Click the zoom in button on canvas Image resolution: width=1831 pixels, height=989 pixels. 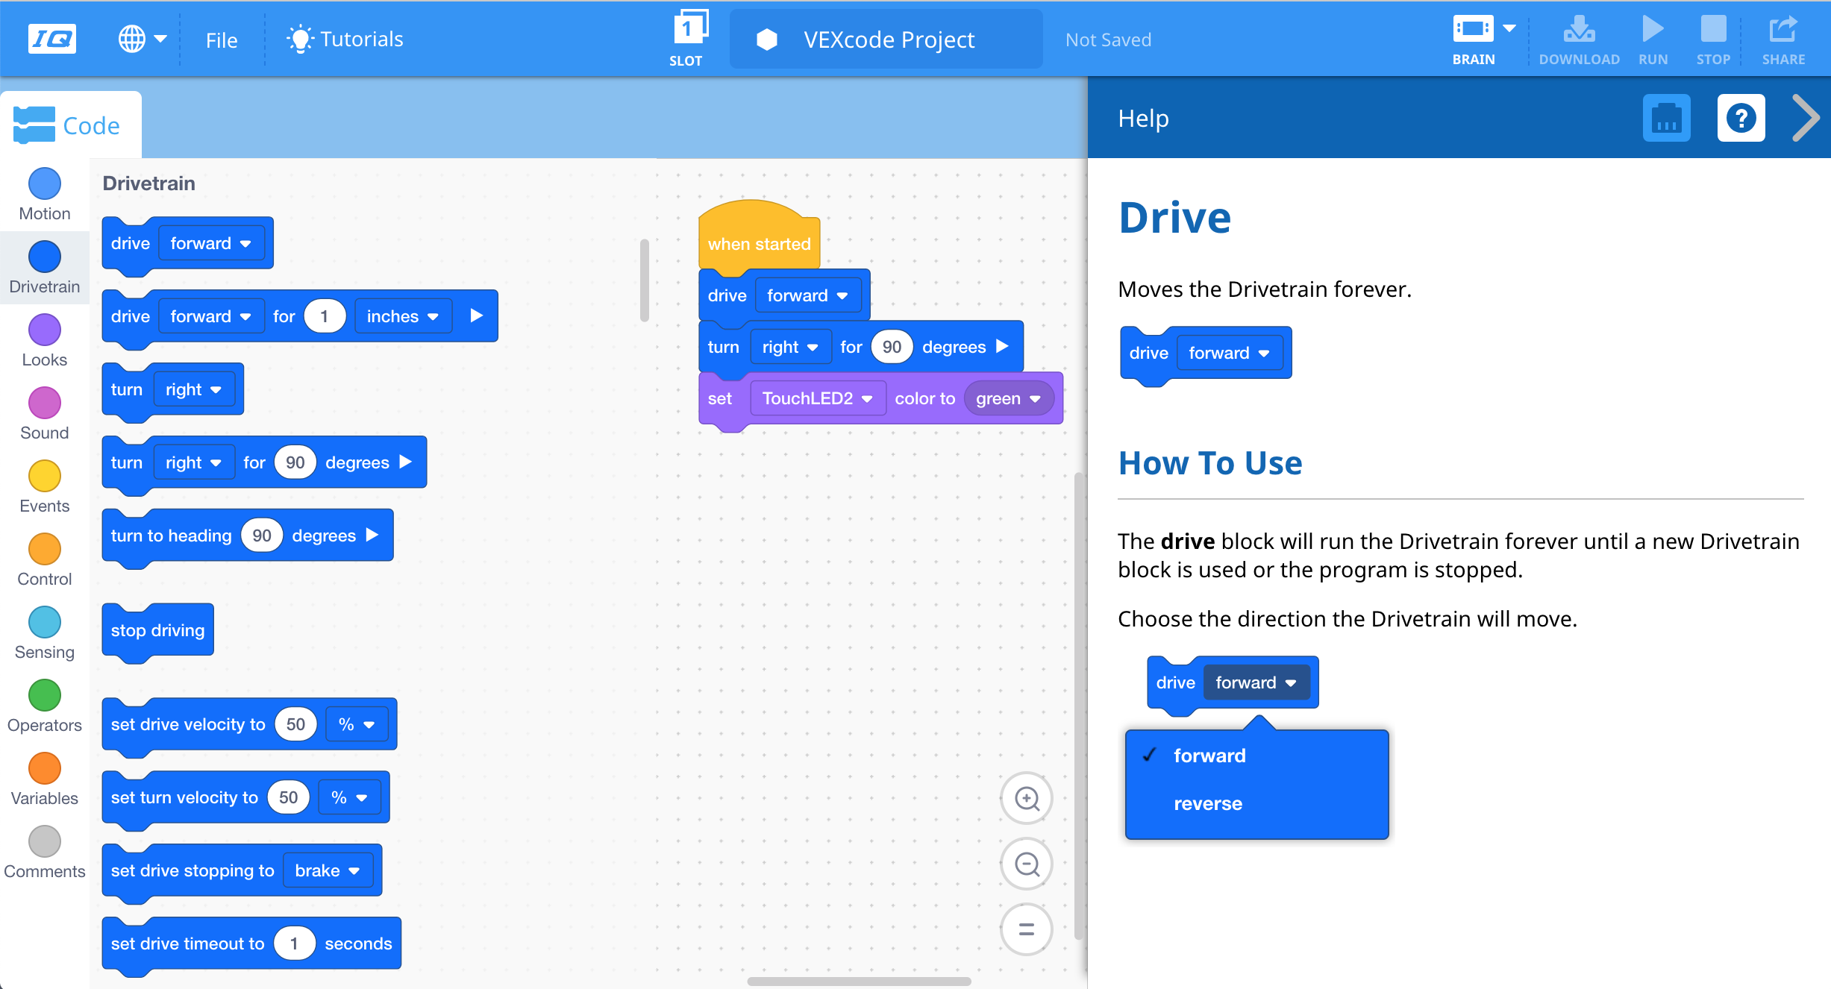pos(1027,798)
